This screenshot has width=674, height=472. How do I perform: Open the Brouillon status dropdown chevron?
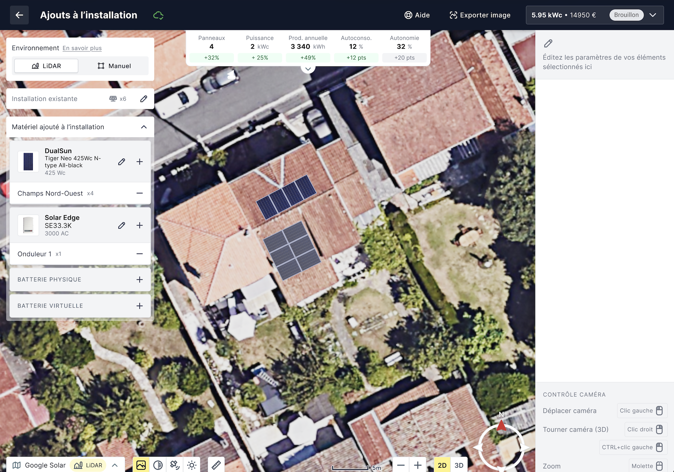point(653,15)
